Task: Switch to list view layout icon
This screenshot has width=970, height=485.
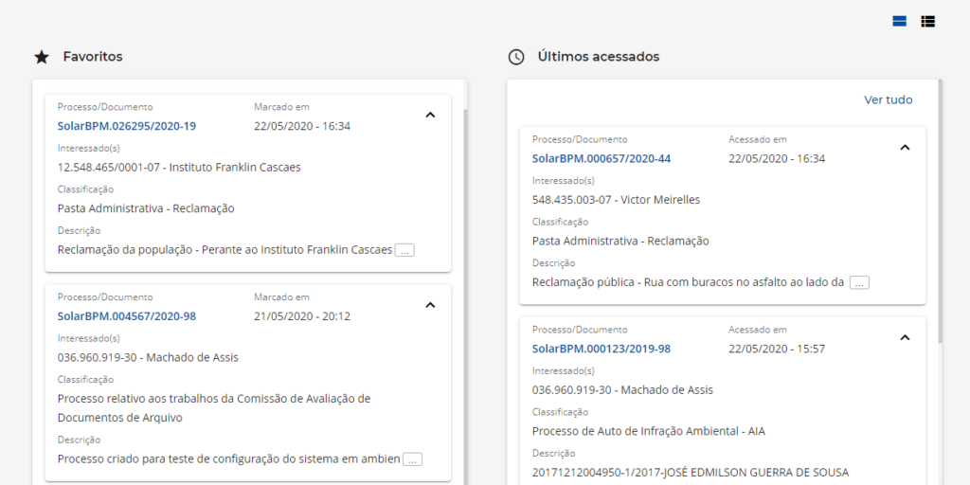Action: coord(928,22)
